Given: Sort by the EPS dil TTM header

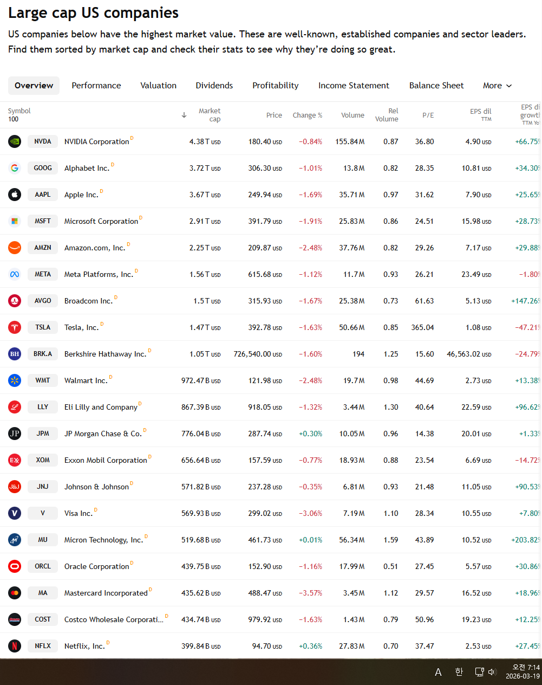Looking at the screenshot, I should 481,115.
